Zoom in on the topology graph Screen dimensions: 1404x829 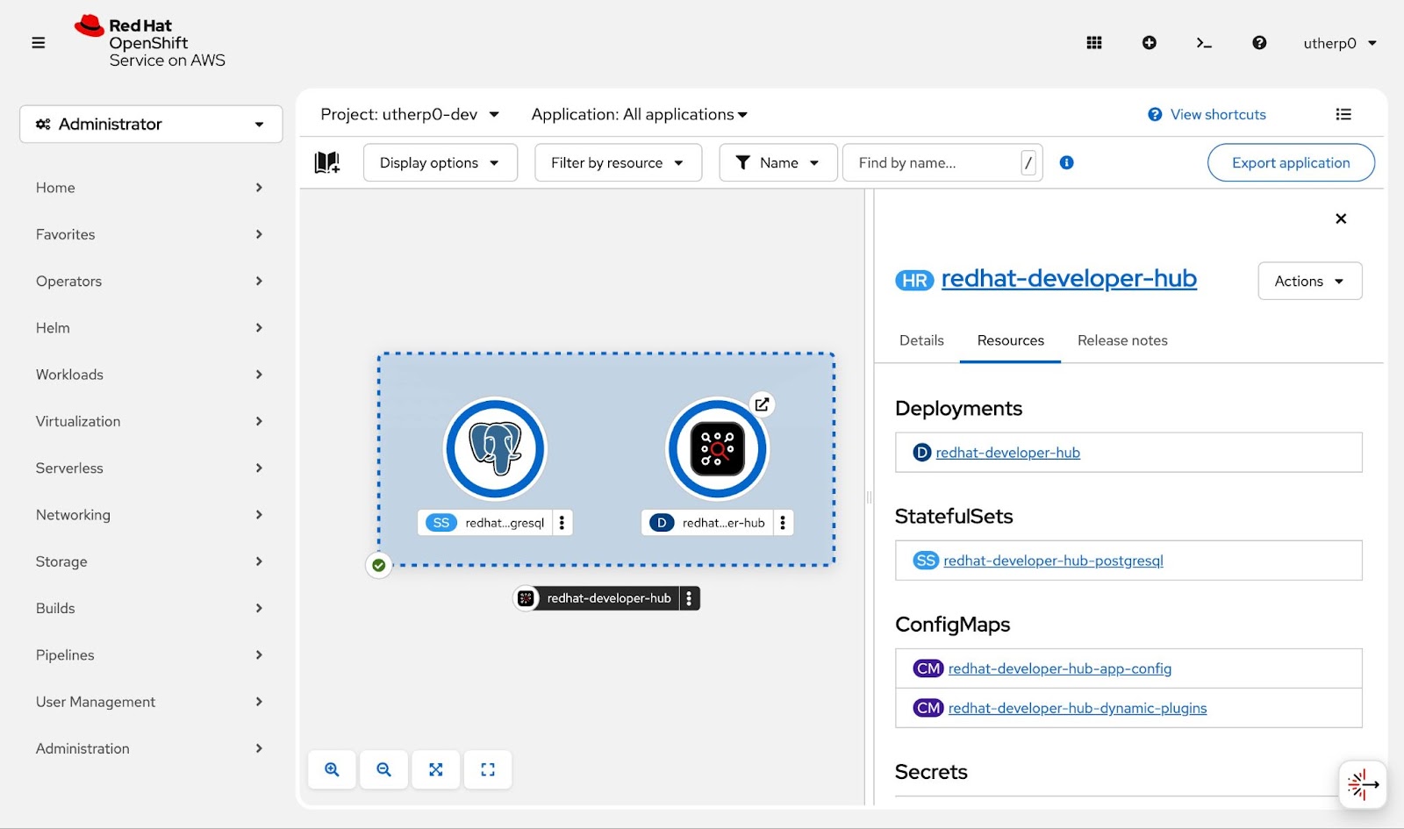coord(332,769)
